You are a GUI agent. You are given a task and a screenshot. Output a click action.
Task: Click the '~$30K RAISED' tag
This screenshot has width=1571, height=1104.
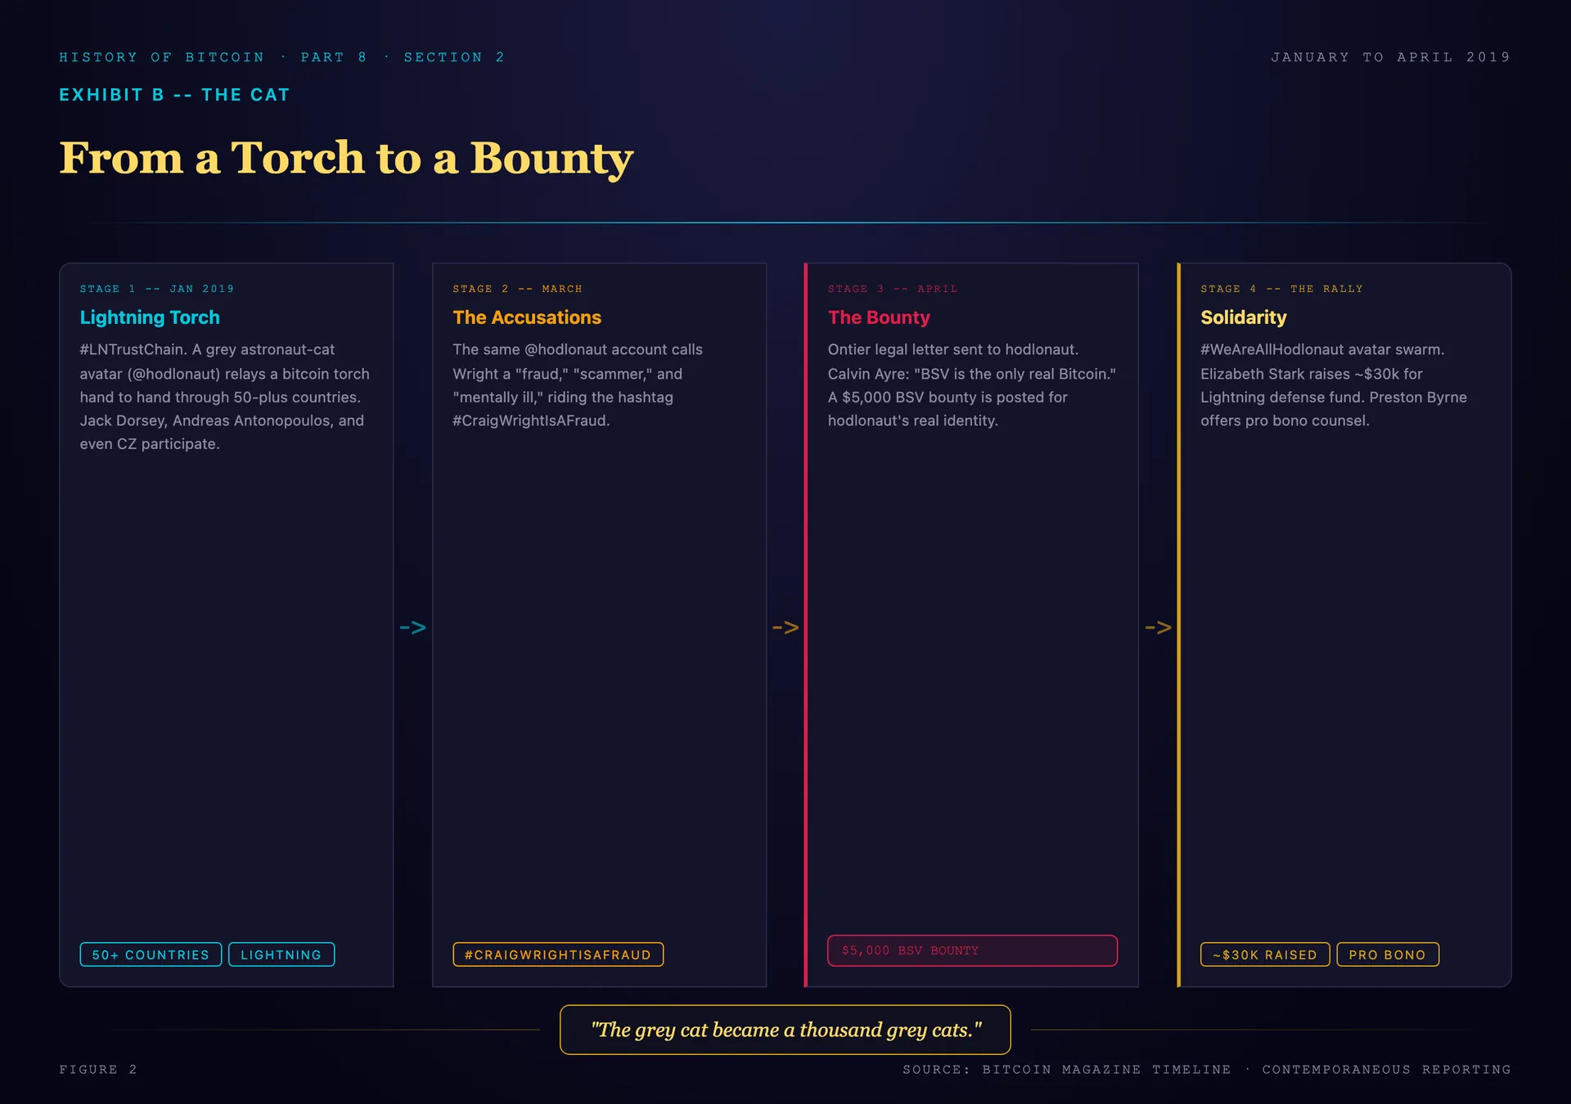(x=1265, y=954)
